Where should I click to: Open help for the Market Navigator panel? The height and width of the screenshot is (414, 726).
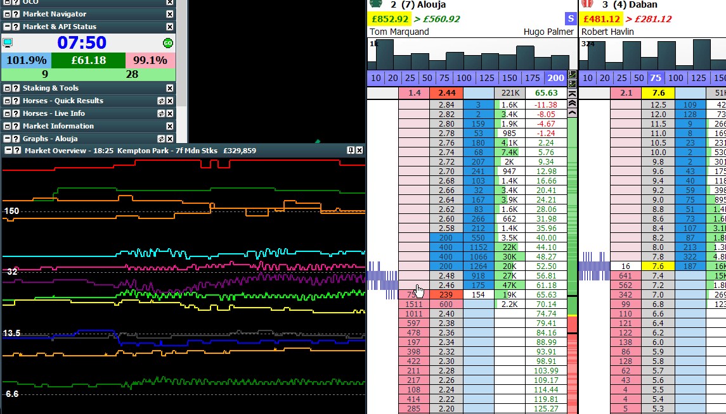pos(15,14)
